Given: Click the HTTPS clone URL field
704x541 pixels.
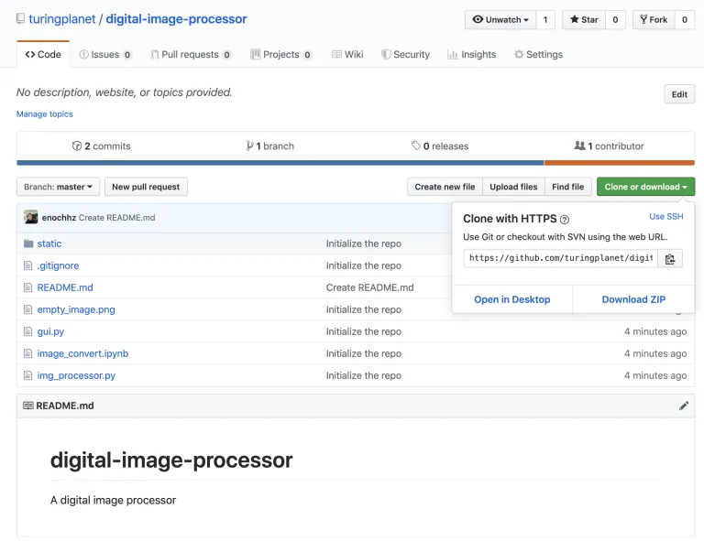Looking at the screenshot, I should pos(560,259).
